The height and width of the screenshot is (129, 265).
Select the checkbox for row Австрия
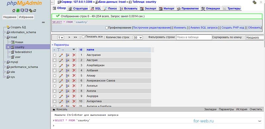55,60
